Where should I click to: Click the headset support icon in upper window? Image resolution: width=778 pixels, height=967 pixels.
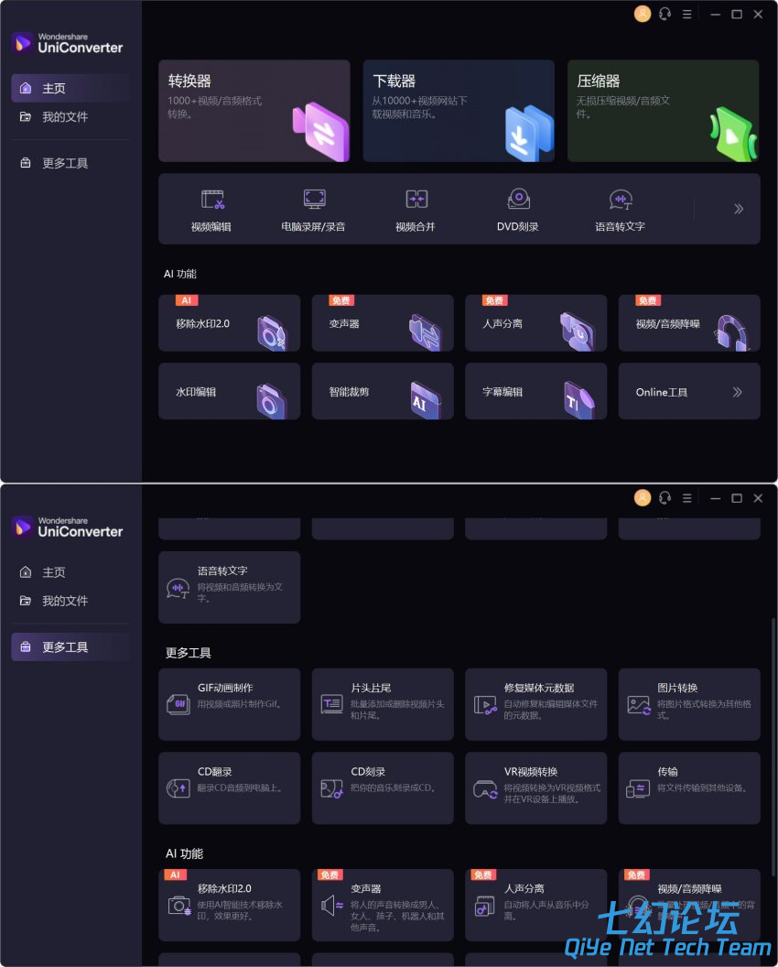point(665,14)
